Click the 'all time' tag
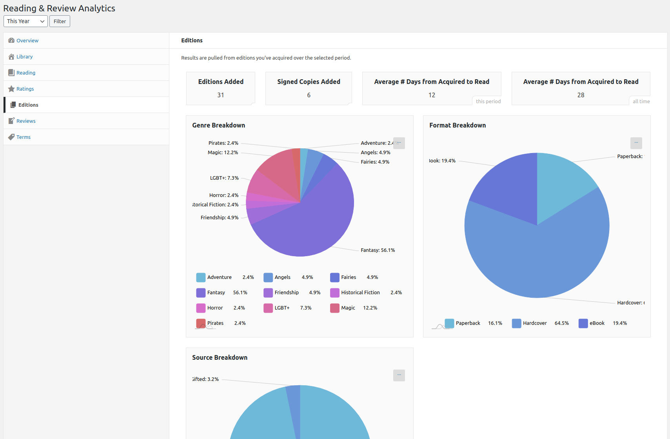Viewport: 670px width, 439px height. coord(641,101)
